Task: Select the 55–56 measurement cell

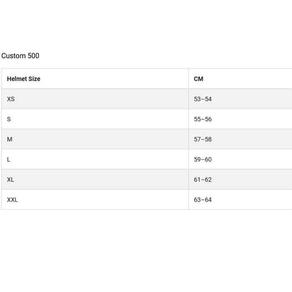Action: point(203,119)
